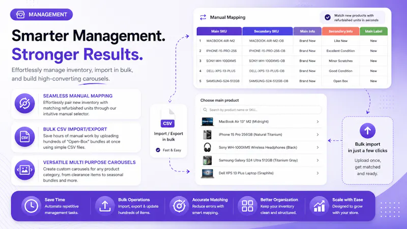The width and height of the screenshot is (407, 229).
Task: Expand the Dell XPS 13 Plus chevron
Action: click(317, 173)
